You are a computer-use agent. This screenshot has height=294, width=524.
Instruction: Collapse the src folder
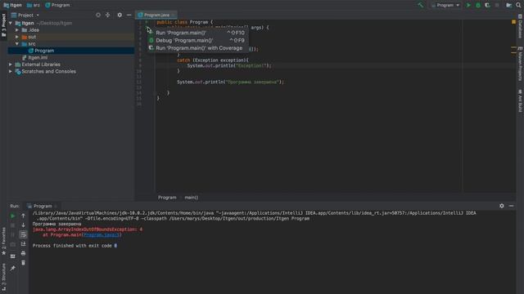[x=17, y=43]
